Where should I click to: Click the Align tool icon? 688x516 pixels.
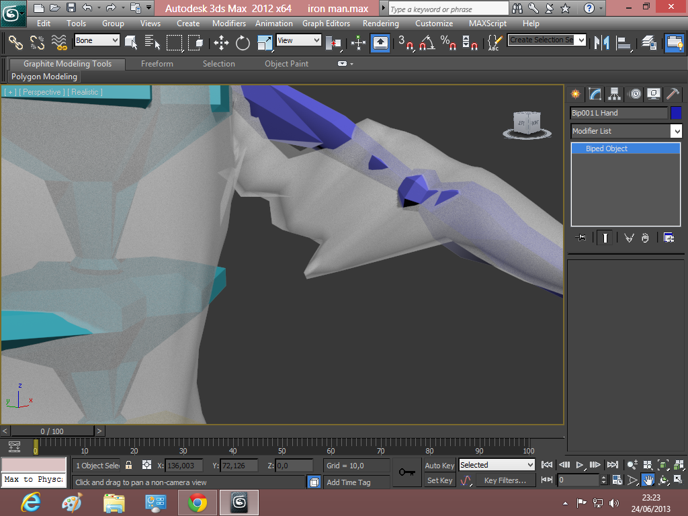point(623,42)
